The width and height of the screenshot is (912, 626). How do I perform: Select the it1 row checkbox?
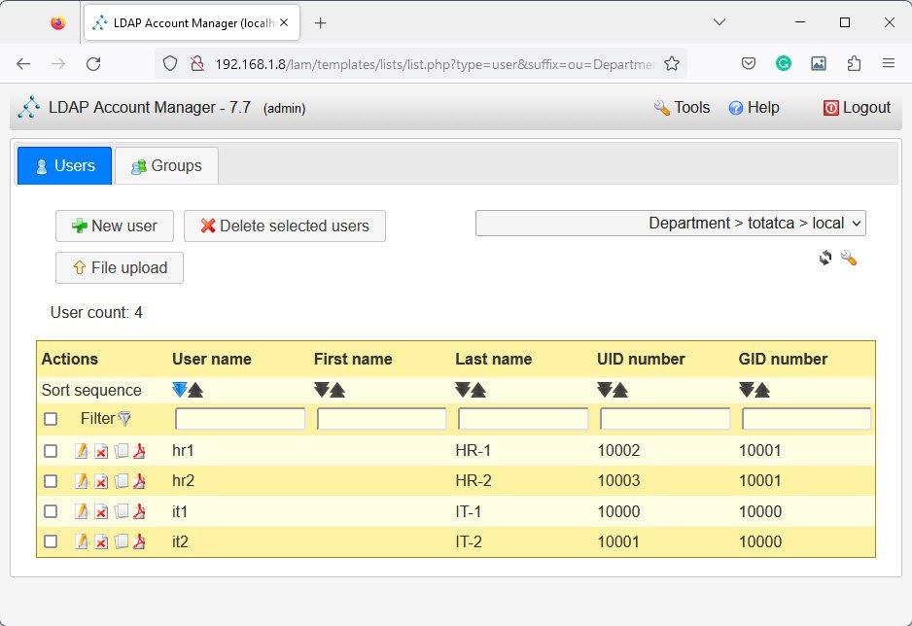point(51,511)
